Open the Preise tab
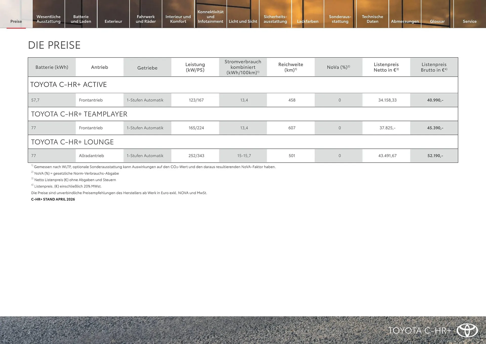486x344 pixels. click(x=16, y=21)
